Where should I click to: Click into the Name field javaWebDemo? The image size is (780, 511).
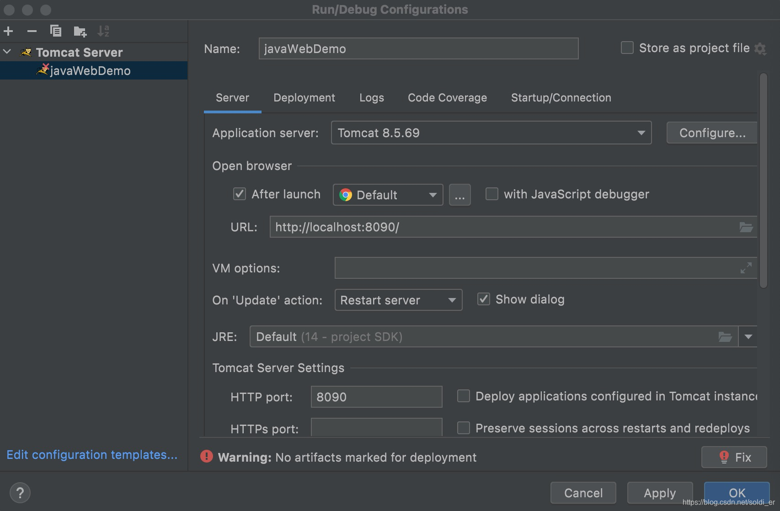coord(418,48)
